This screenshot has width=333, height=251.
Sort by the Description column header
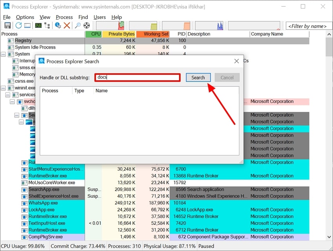(218, 34)
